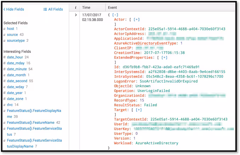
Task: Click the date_minute interesting field
Action: (x=17, y=69)
